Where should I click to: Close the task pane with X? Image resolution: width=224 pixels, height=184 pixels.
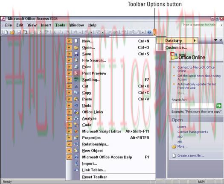coord(221,41)
